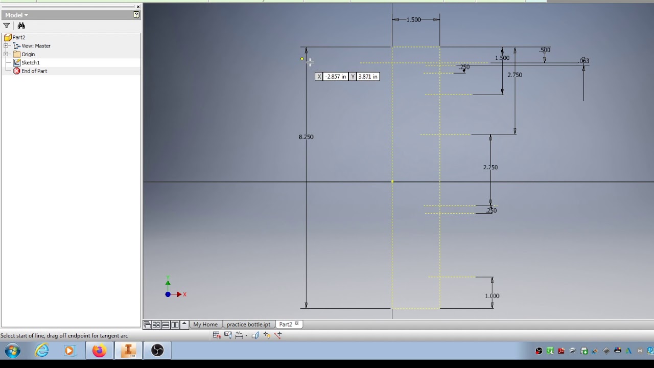The height and width of the screenshot is (368, 654).
Task: Open the media player taskbar icon
Action: [69, 351]
